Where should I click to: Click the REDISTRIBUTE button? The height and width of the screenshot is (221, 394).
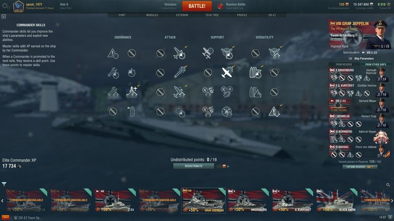(194, 166)
